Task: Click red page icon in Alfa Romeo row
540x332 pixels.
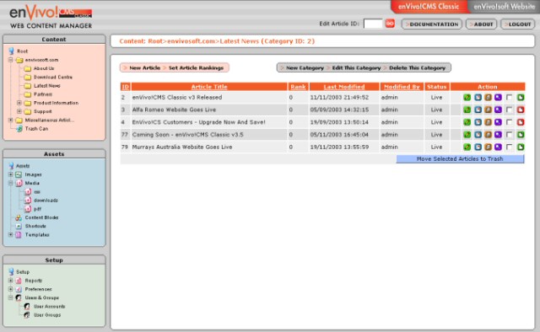Action: [521, 110]
